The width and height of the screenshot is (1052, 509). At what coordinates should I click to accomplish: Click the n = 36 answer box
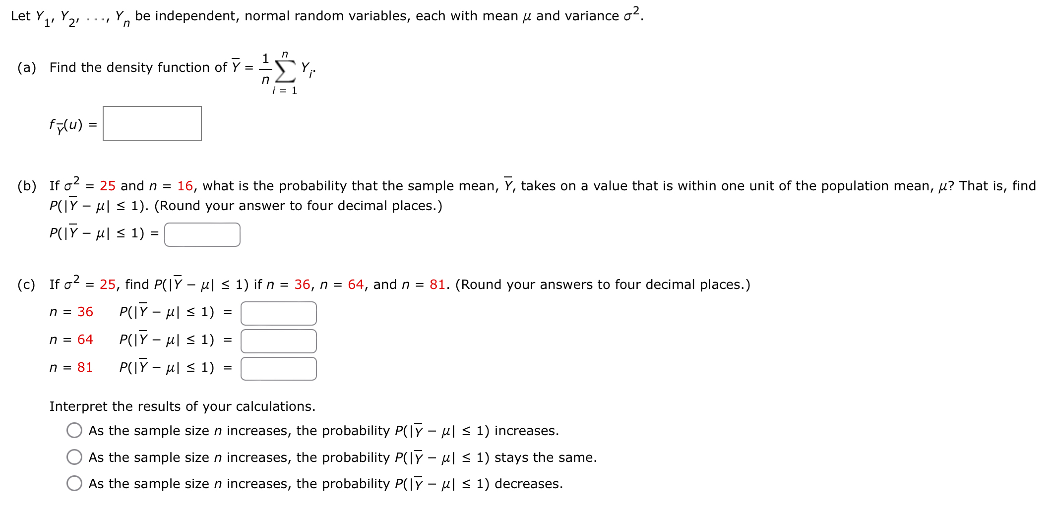coord(278,312)
